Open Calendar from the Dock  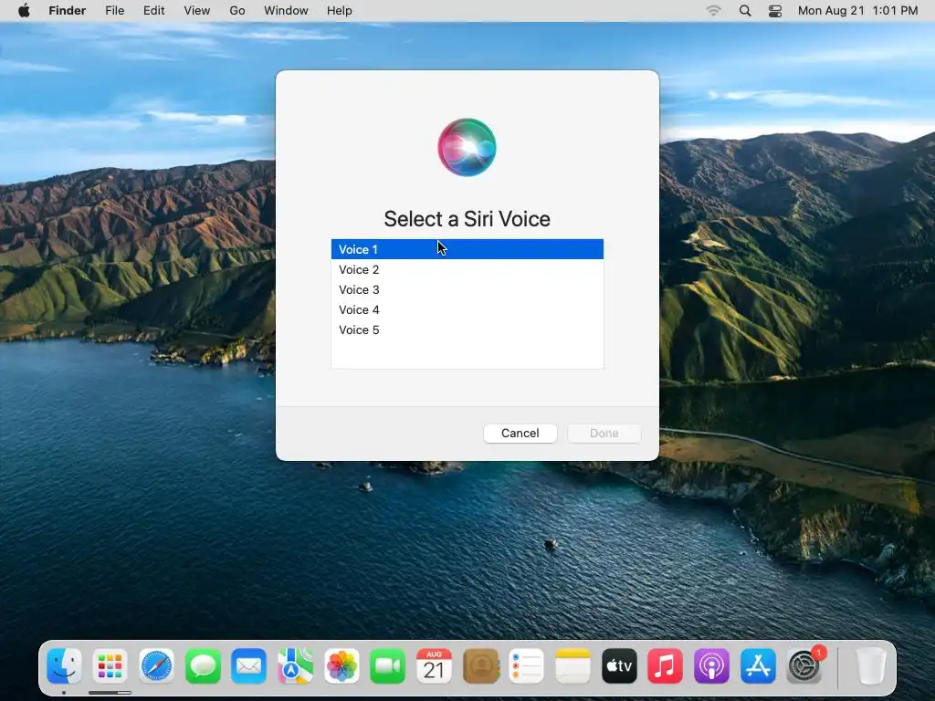point(434,665)
